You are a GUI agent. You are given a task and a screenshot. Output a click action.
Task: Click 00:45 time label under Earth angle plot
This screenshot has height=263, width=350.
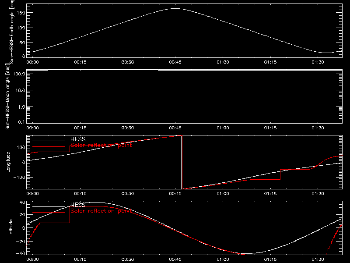tap(175, 62)
